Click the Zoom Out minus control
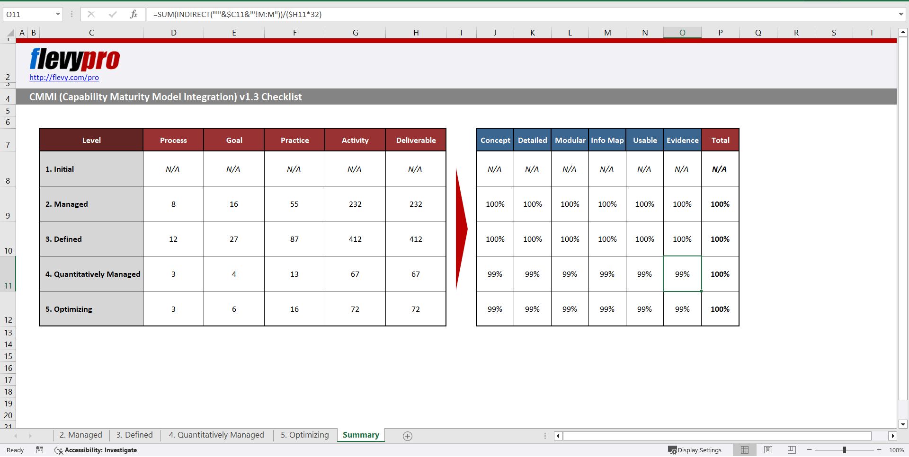Image resolution: width=909 pixels, height=457 pixels. (x=810, y=450)
